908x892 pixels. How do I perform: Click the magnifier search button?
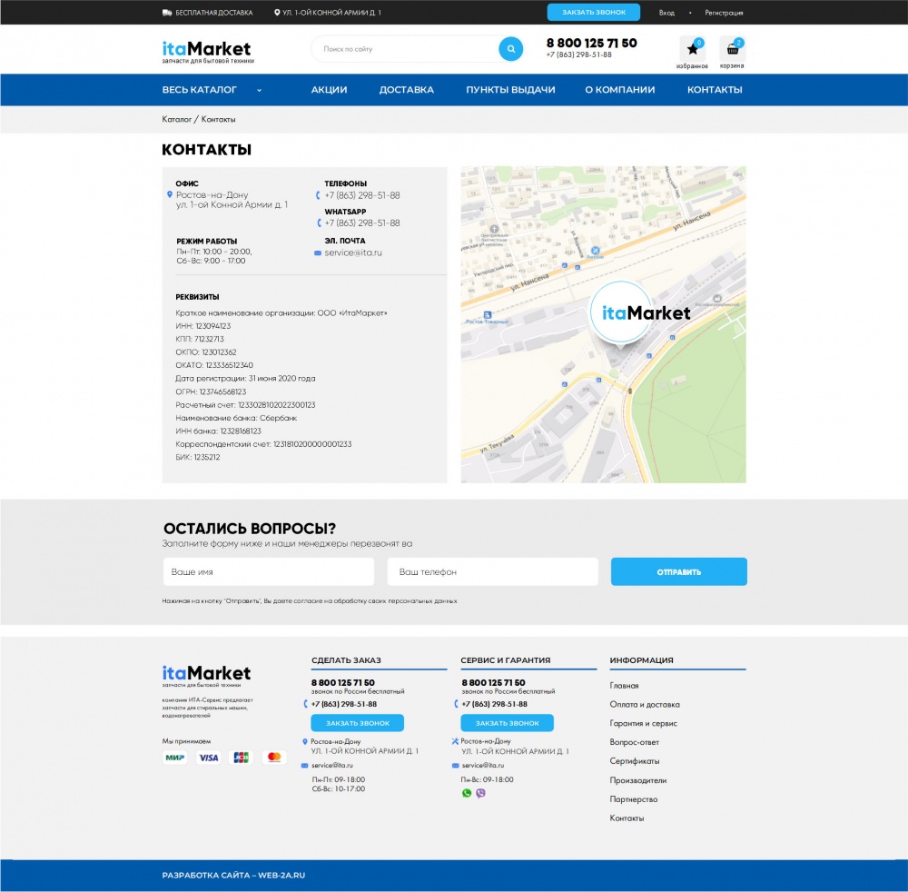point(511,49)
